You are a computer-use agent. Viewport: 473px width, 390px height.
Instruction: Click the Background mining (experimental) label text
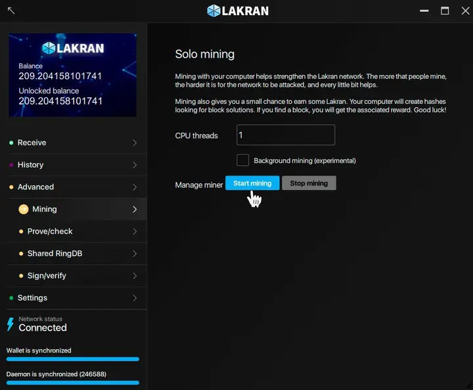coord(305,160)
